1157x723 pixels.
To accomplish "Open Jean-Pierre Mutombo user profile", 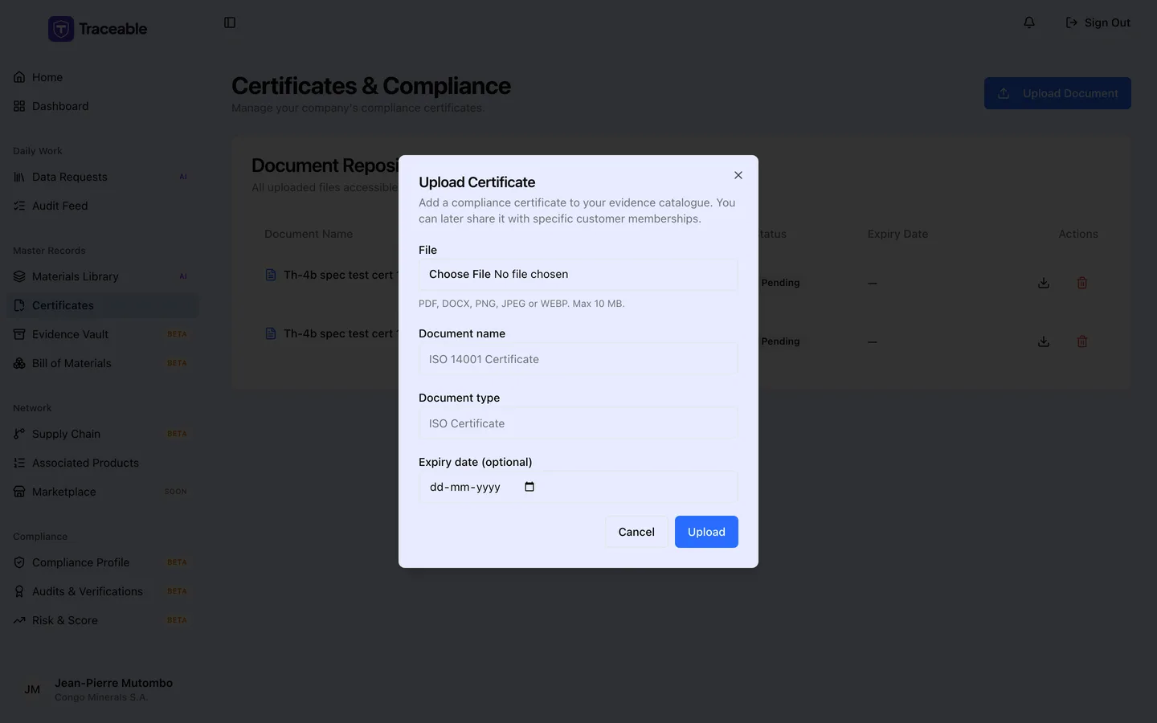I will pos(102,689).
